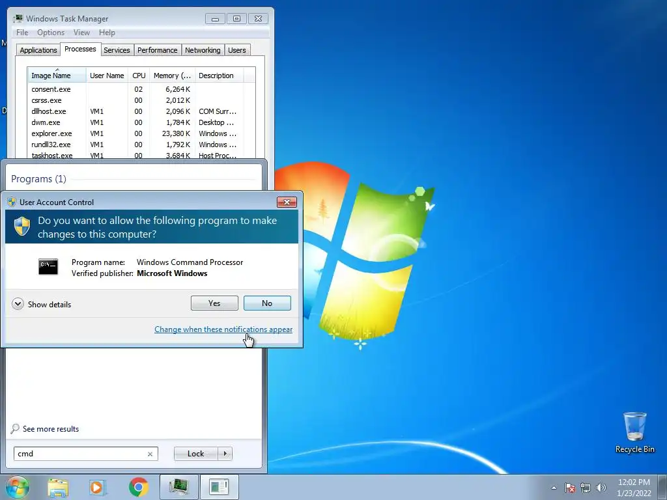Switch to the Applications tab

[38, 49]
